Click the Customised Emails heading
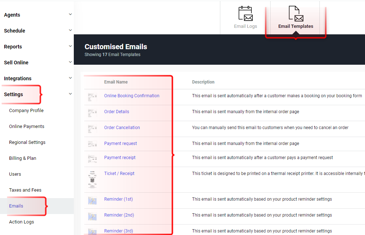This screenshot has height=235, width=365. click(x=116, y=47)
